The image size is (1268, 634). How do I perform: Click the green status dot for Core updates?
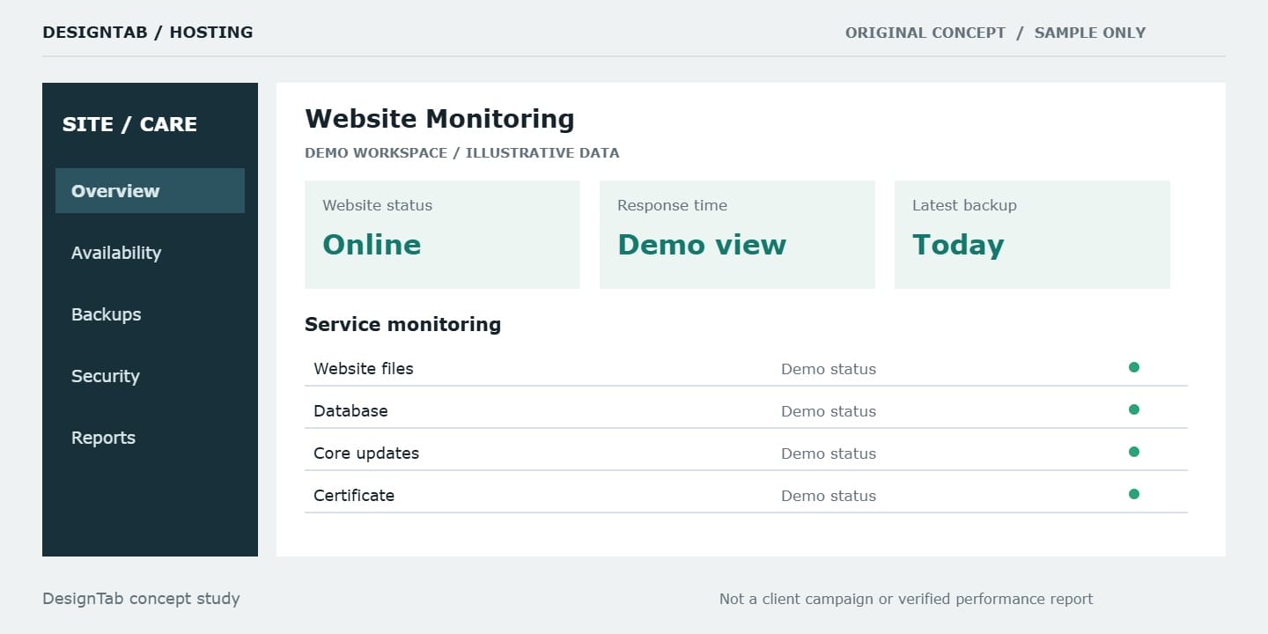pos(1134,452)
